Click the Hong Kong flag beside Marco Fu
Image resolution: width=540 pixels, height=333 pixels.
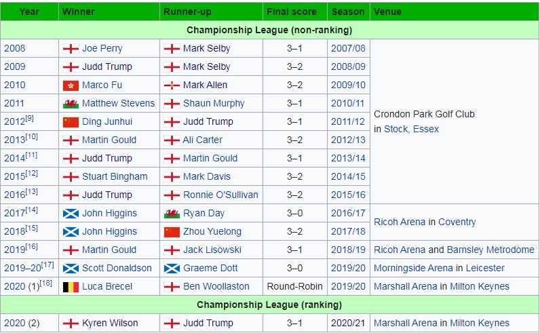[71, 85]
